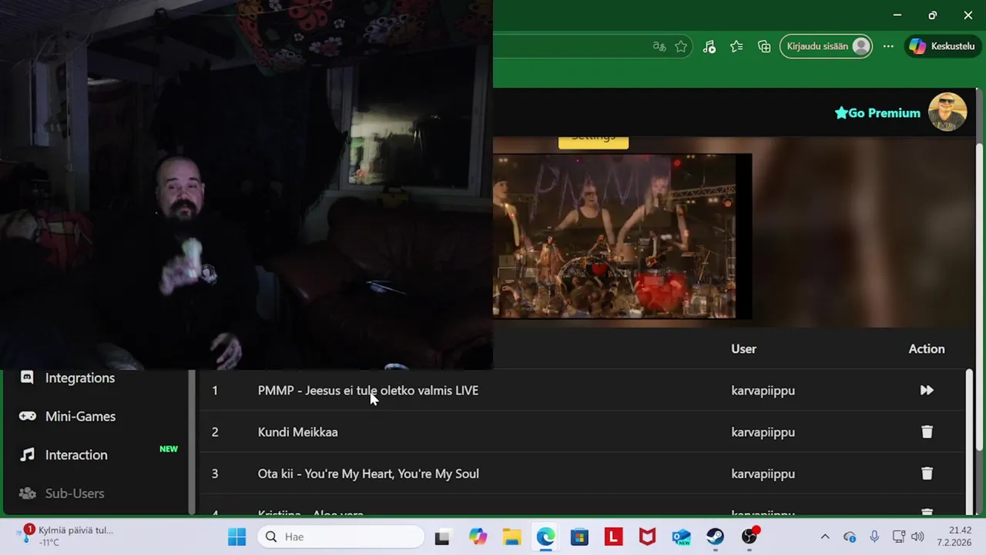Open the weather widget Kylmiä päiviä
The image size is (986, 555).
[65, 536]
